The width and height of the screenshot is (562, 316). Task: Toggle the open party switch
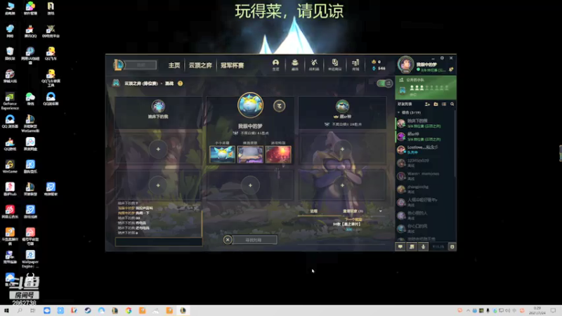384,84
